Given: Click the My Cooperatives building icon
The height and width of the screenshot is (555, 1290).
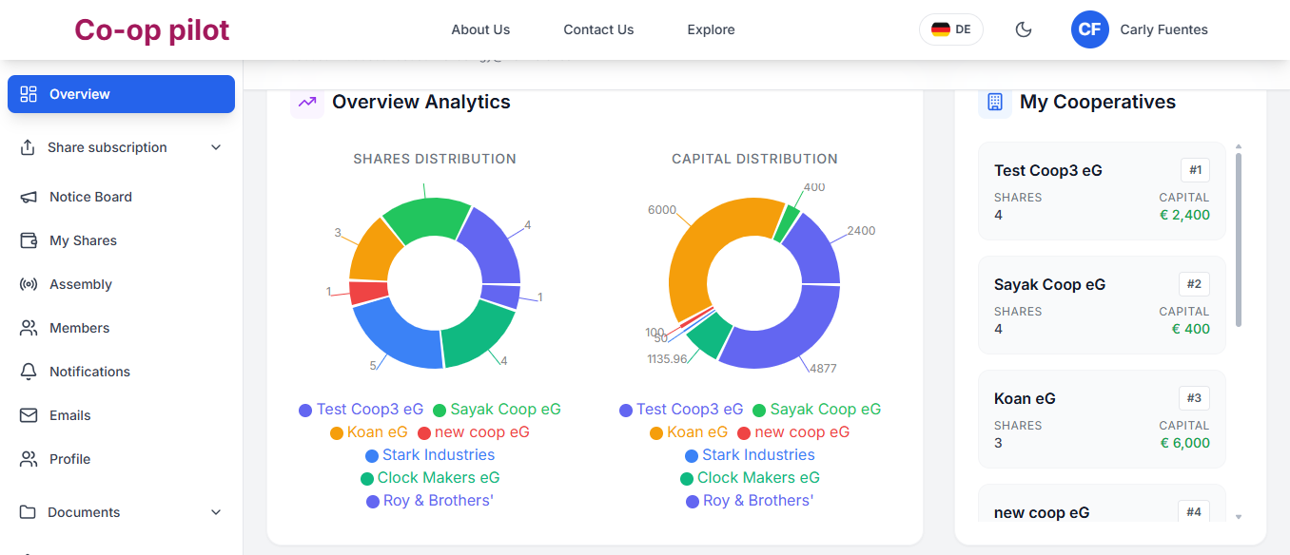Looking at the screenshot, I should (995, 102).
